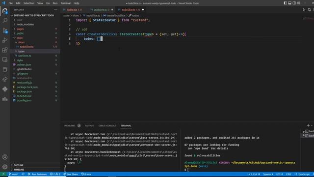This screenshot has width=314, height=177.
Task: Open the Search view icon
Action: tap(5, 21)
